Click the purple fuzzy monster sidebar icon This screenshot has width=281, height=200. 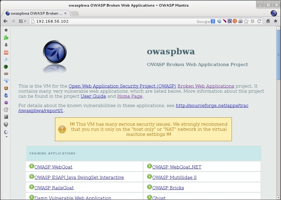tap(6, 103)
